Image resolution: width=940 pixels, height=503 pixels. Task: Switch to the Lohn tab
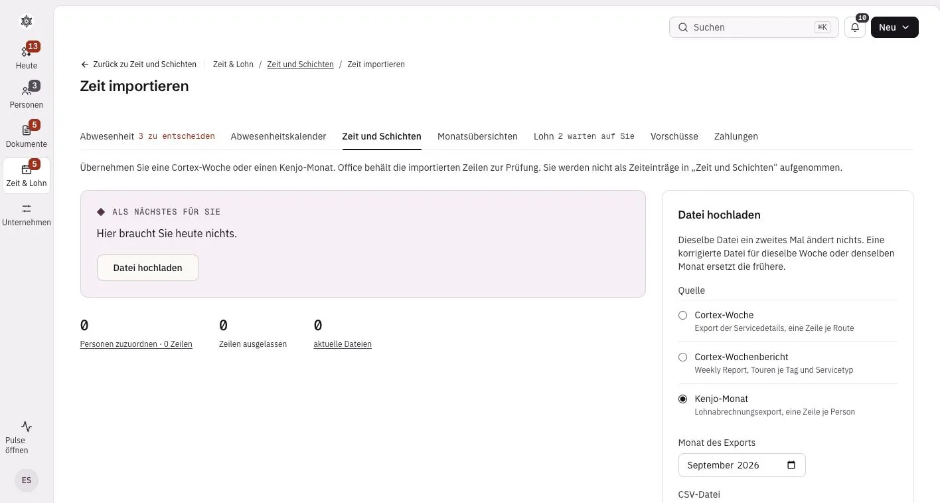click(584, 136)
